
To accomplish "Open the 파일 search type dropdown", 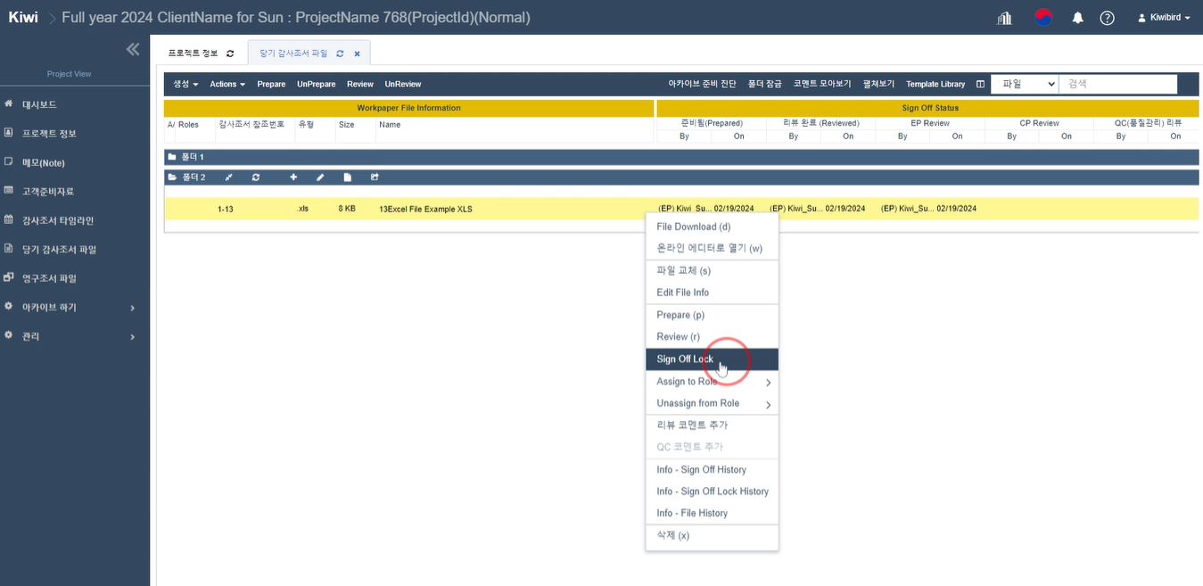I will (x=1024, y=84).
